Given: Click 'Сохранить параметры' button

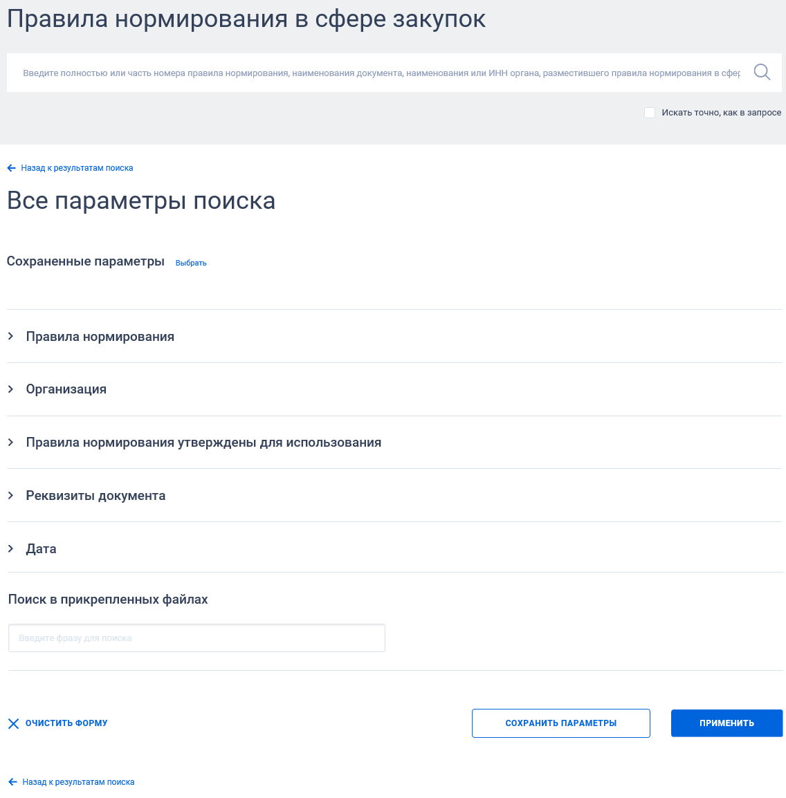Looking at the screenshot, I should pos(561,723).
